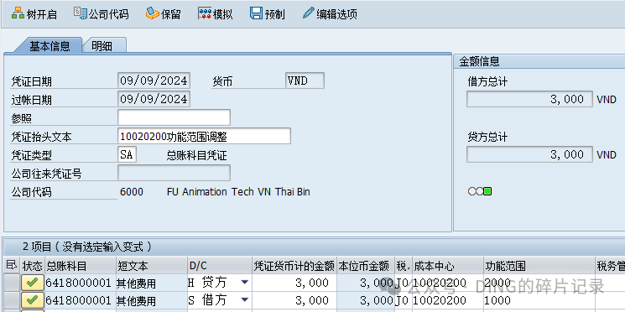Click the tree-on (树开启) icon
This screenshot has width=625, height=312.
point(18,13)
